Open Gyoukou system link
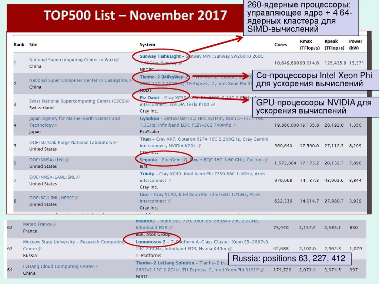Viewport: 379px width, 284px height. [x=149, y=118]
